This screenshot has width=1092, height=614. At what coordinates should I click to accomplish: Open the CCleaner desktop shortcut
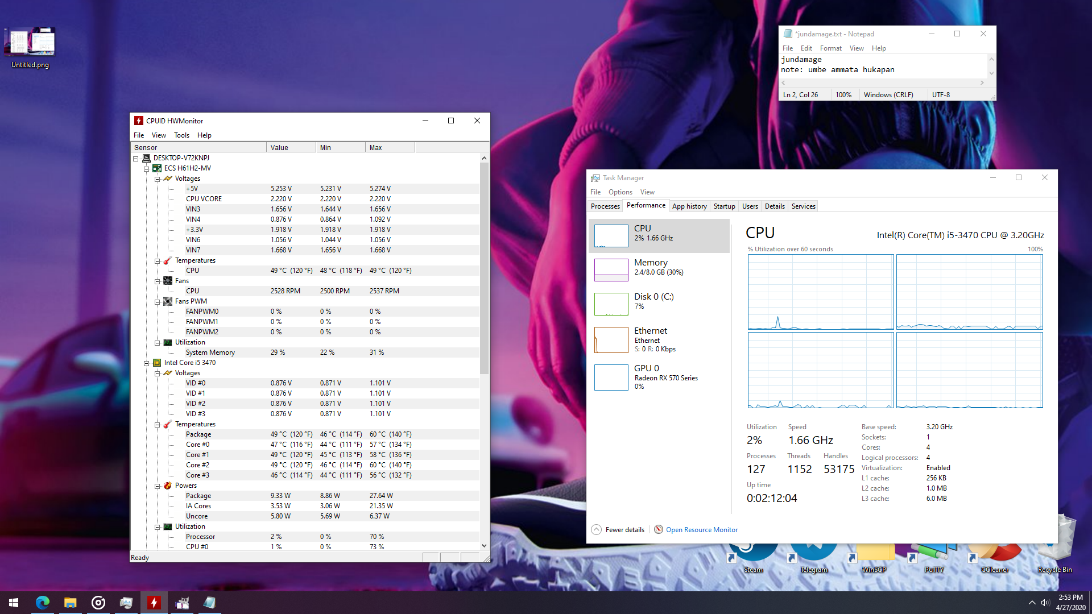[995, 557]
